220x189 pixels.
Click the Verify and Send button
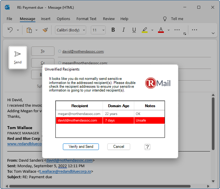click(81, 147)
